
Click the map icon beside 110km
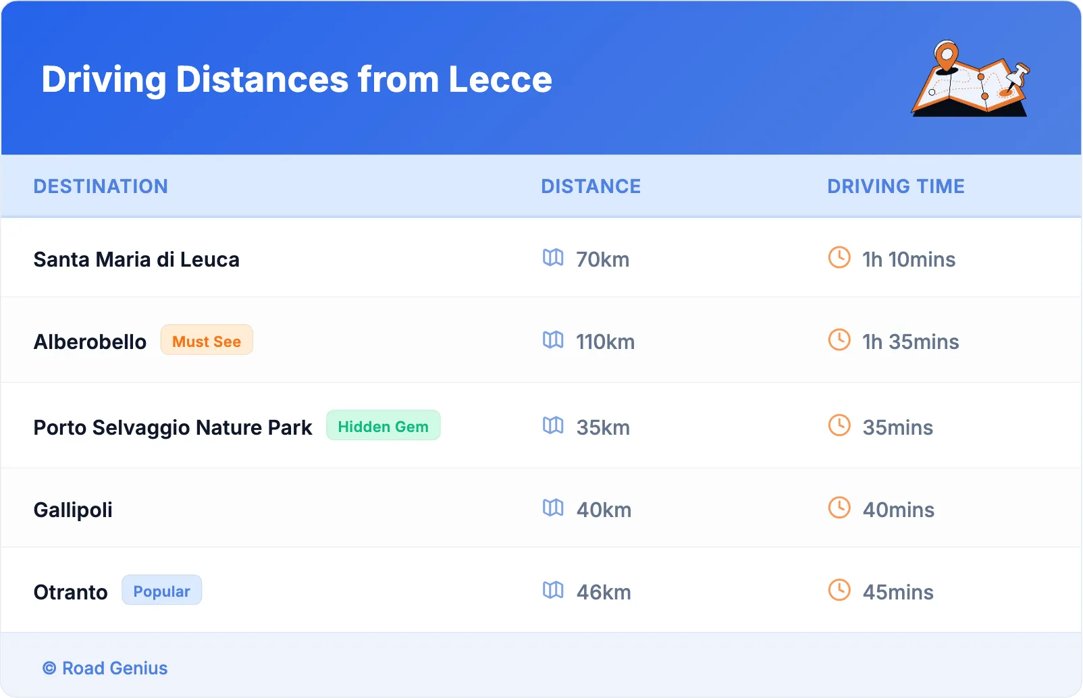coord(553,340)
